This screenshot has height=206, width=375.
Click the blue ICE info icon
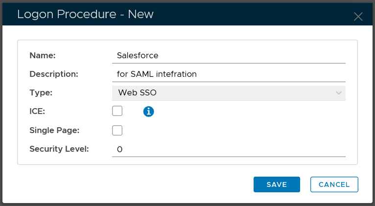(148, 112)
